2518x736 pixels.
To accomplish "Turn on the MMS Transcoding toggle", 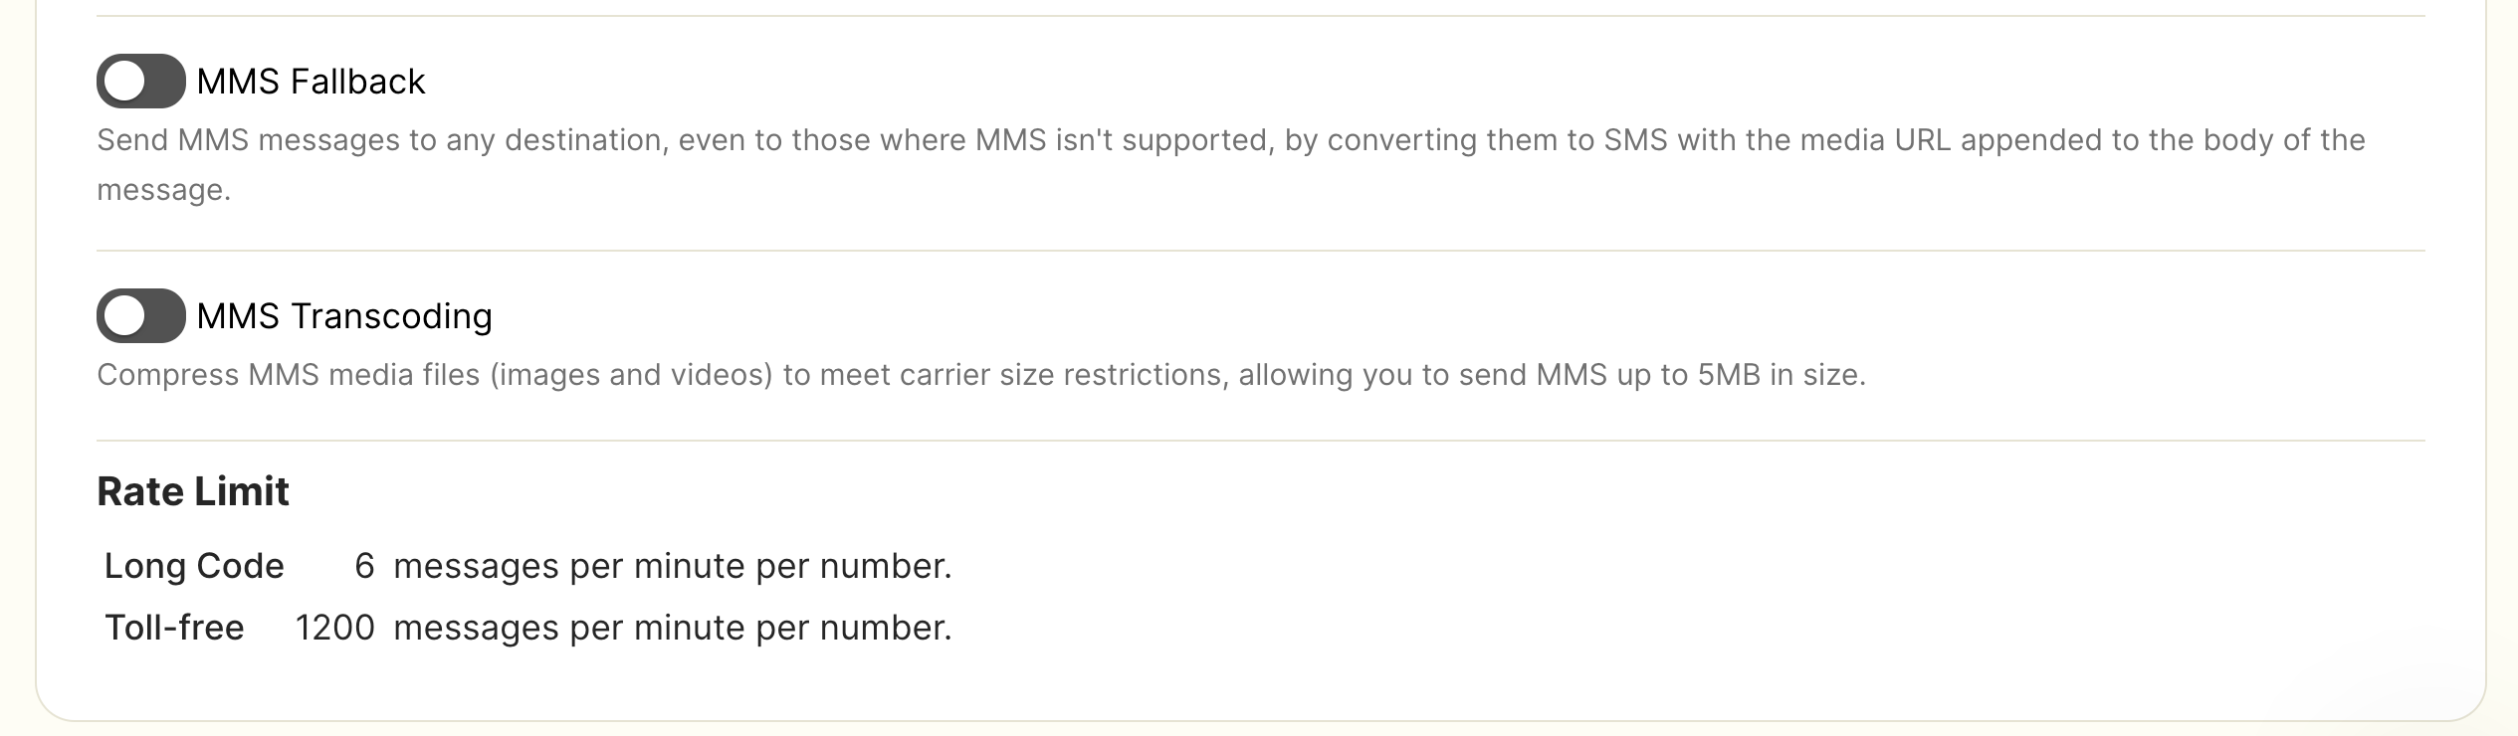I will [140, 315].
